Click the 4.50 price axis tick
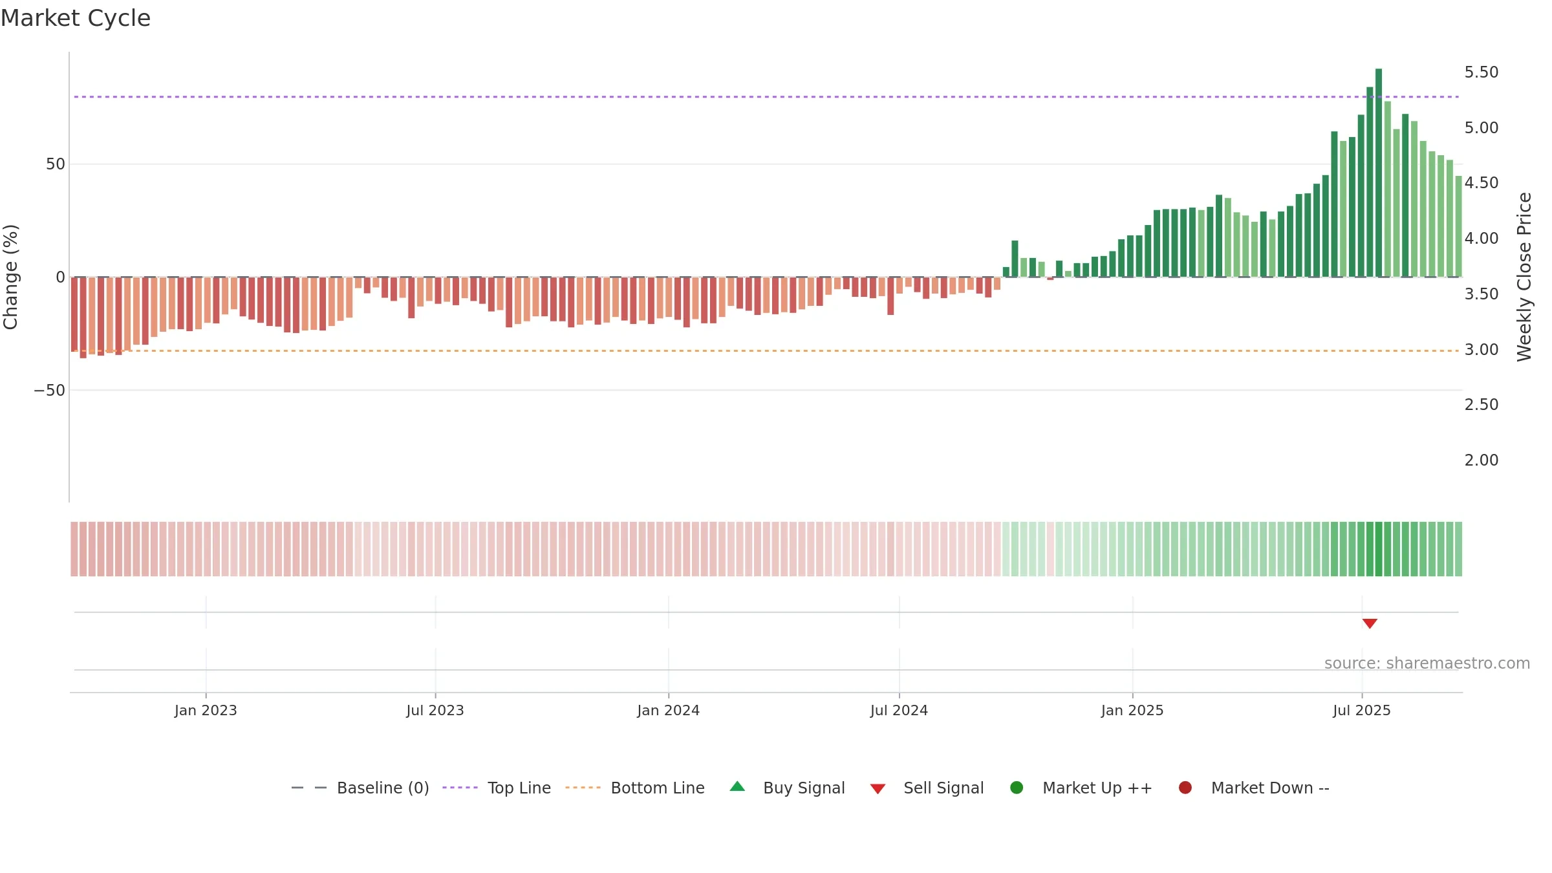1552x873 pixels. tap(1482, 183)
